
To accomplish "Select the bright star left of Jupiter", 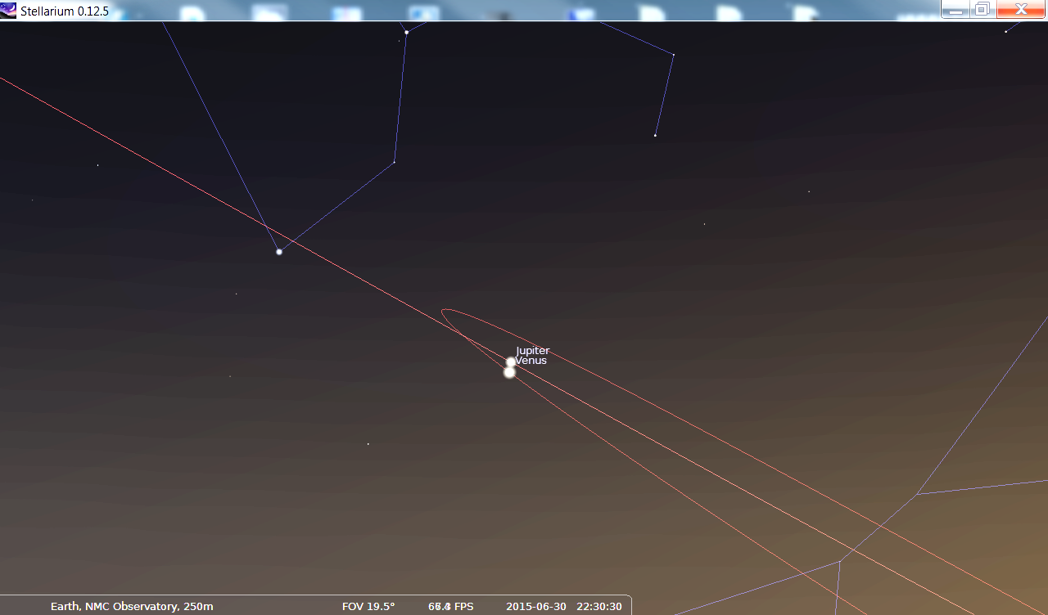I will (x=279, y=252).
